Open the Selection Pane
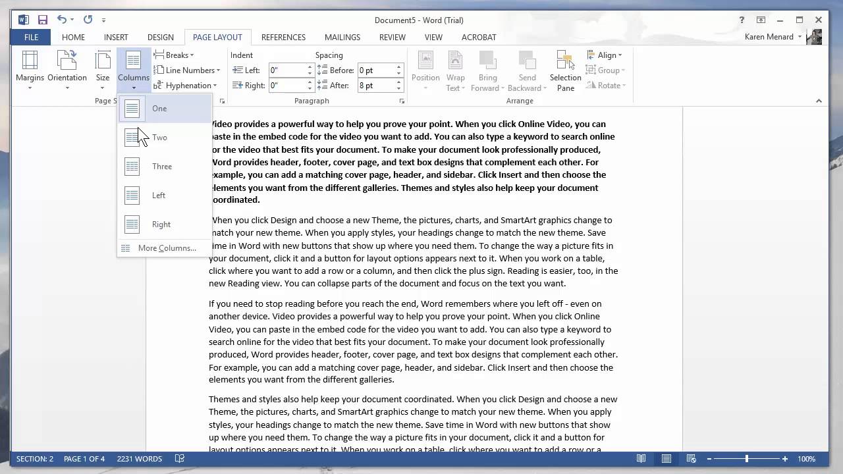Image resolution: width=843 pixels, height=474 pixels. click(x=565, y=69)
